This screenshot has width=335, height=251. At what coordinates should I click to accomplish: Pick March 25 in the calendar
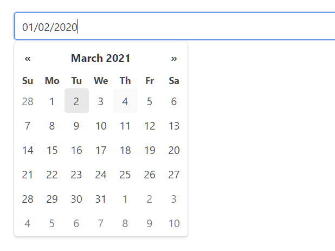coord(125,175)
